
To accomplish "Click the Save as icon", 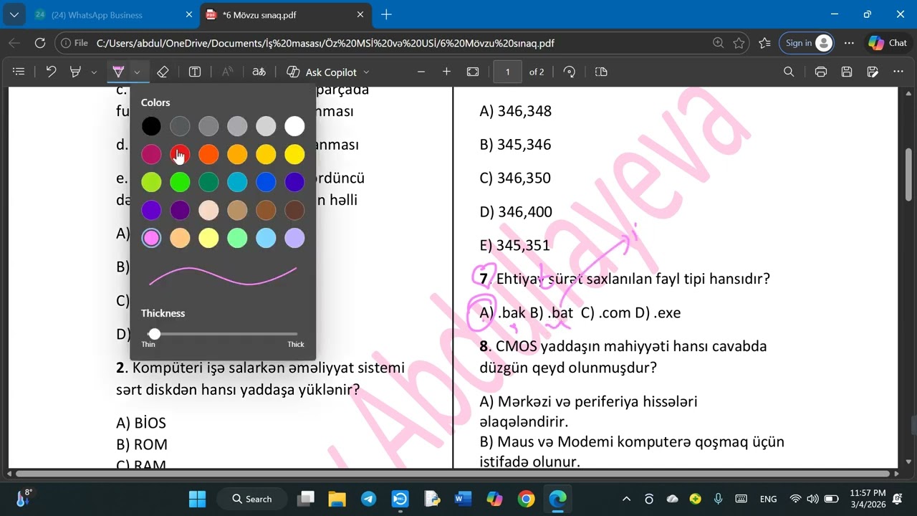I will tap(873, 72).
